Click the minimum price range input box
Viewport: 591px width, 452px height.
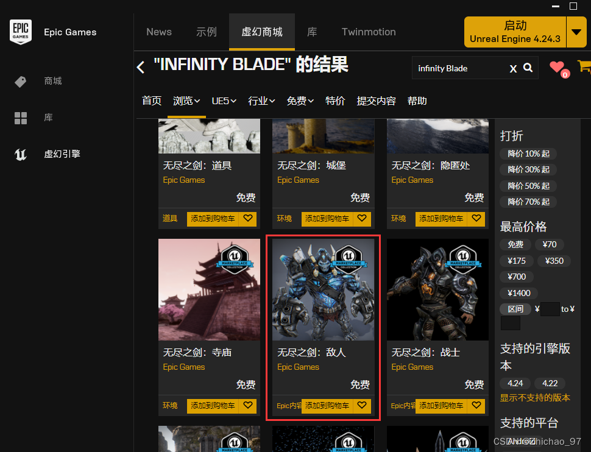(550, 309)
